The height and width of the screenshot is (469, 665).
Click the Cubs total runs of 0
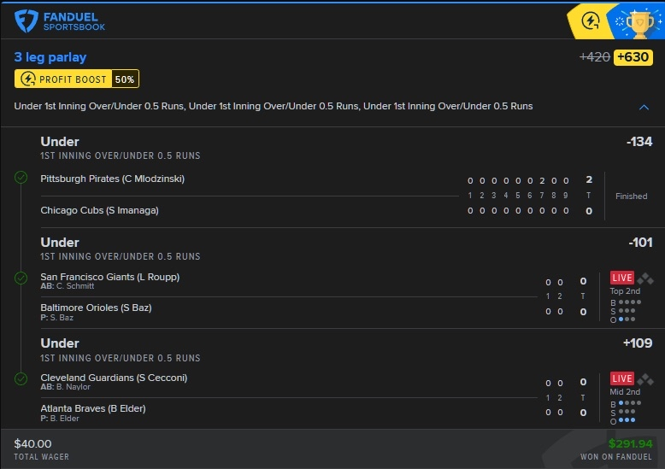click(589, 211)
